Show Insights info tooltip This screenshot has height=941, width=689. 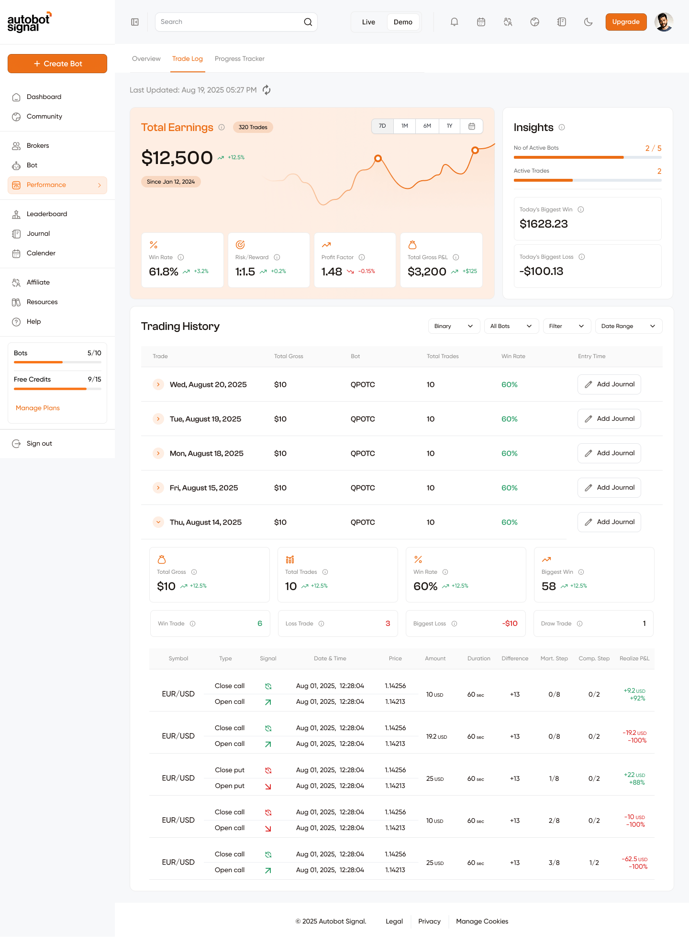tap(562, 127)
